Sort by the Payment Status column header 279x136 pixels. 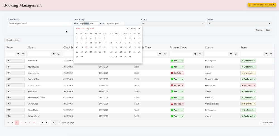click(178, 48)
